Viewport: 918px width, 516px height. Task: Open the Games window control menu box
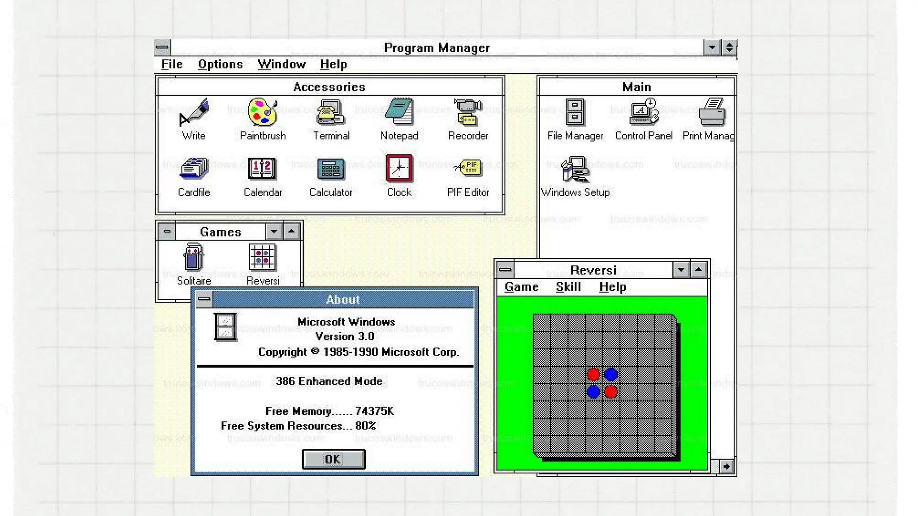pos(167,232)
